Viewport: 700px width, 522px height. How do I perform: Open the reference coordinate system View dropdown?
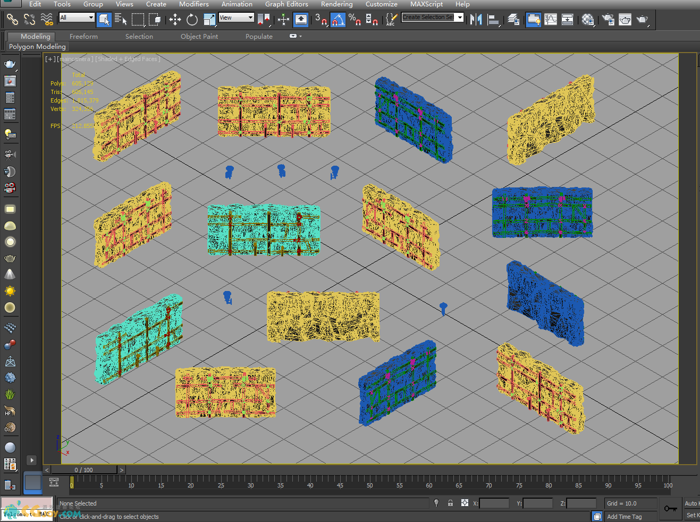point(237,18)
